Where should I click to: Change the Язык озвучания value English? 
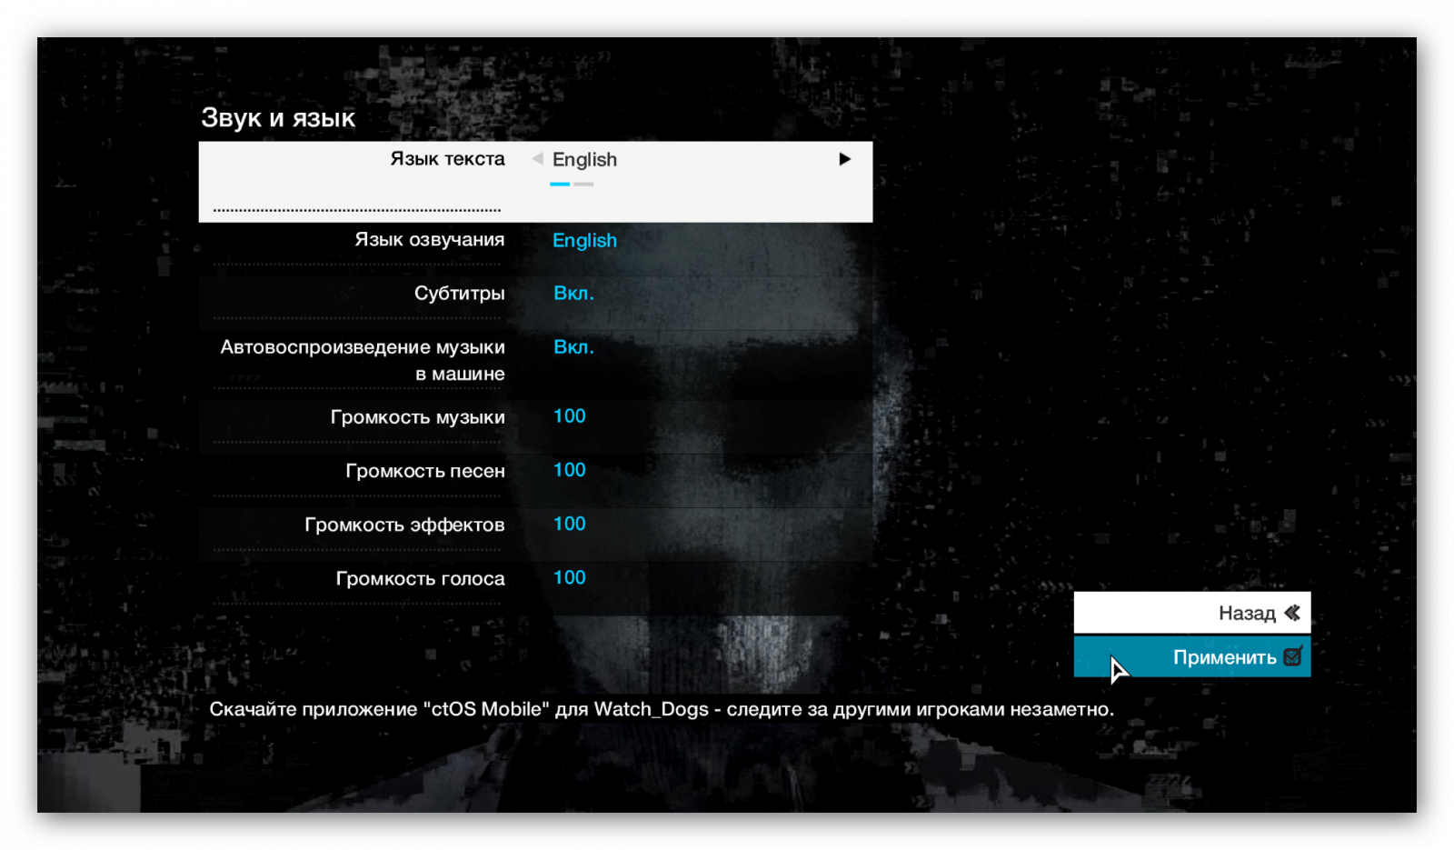pyautogui.click(x=584, y=240)
